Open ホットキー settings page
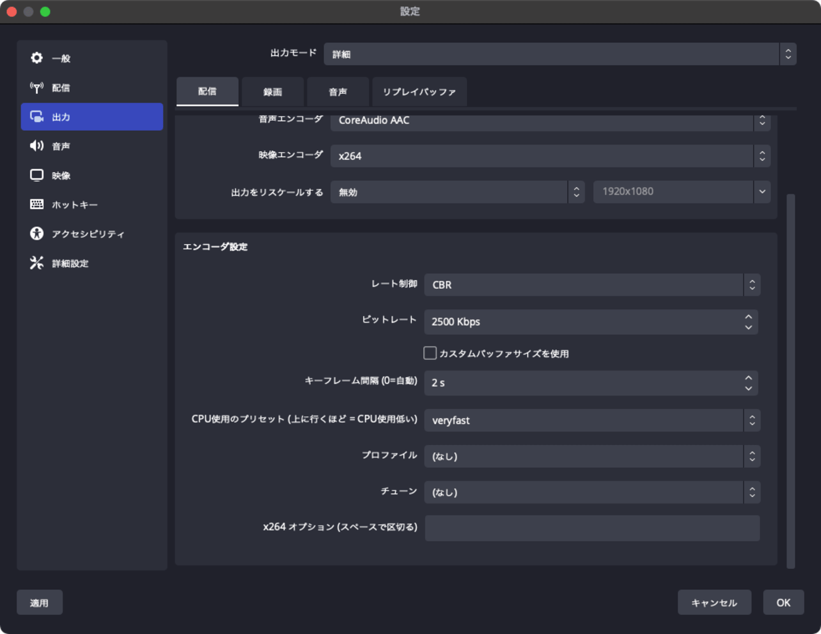 [92, 204]
